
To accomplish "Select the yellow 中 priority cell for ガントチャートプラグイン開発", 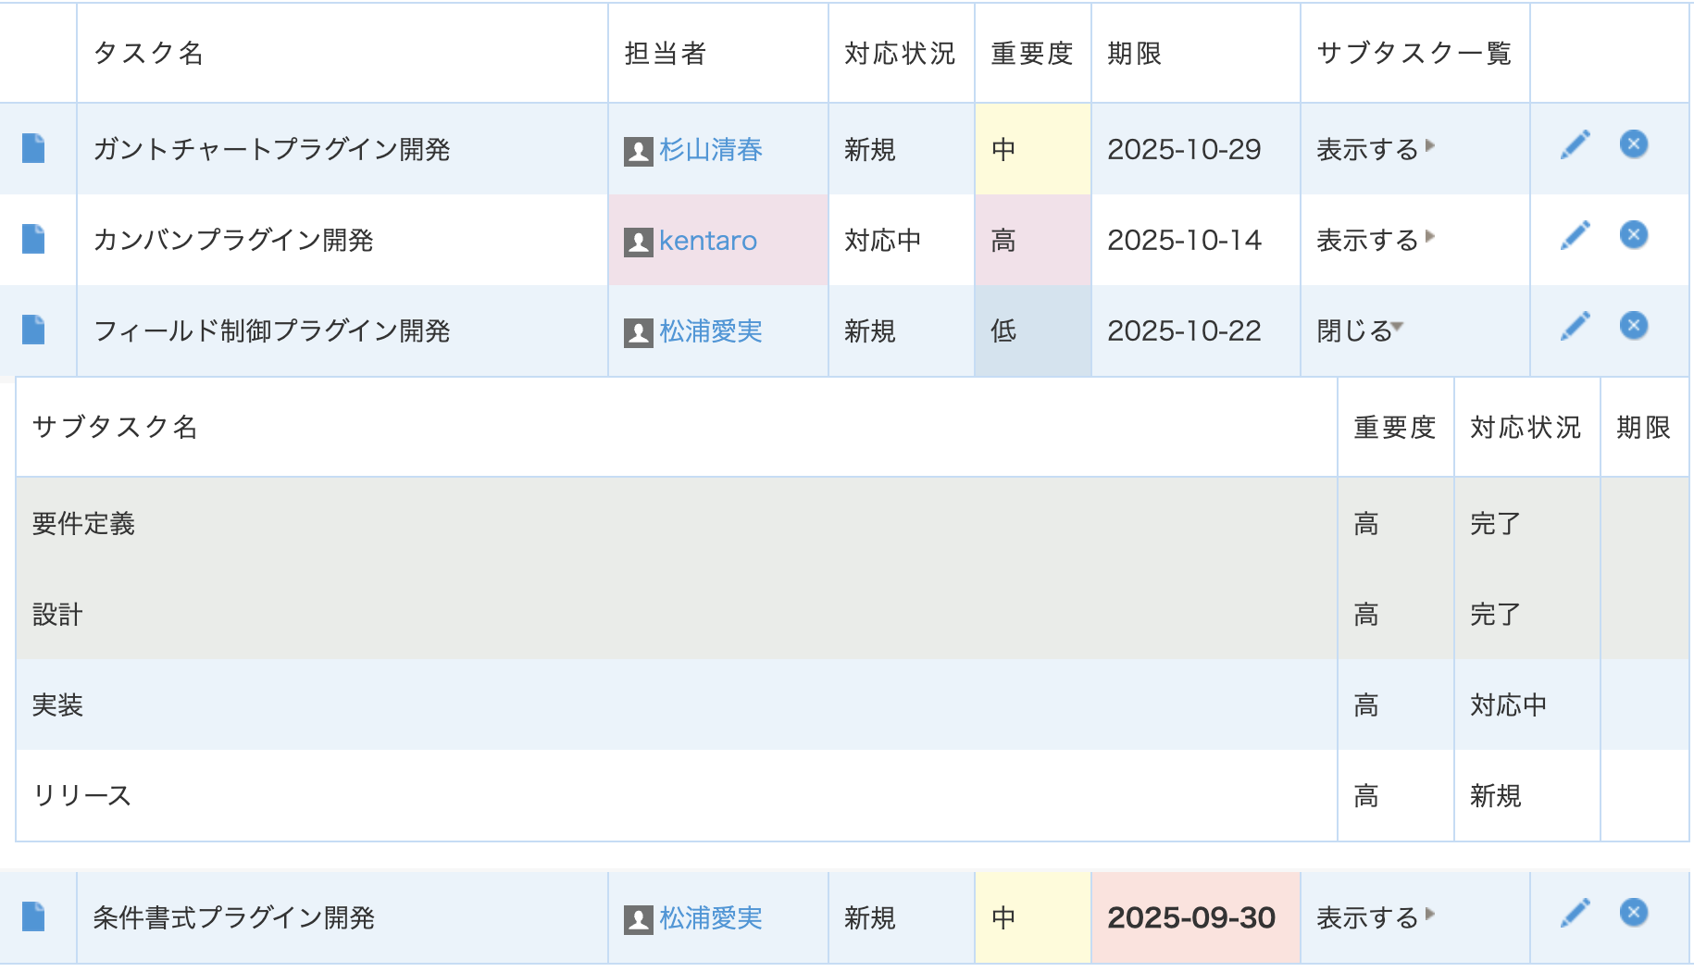I will (x=1032, y=149).
